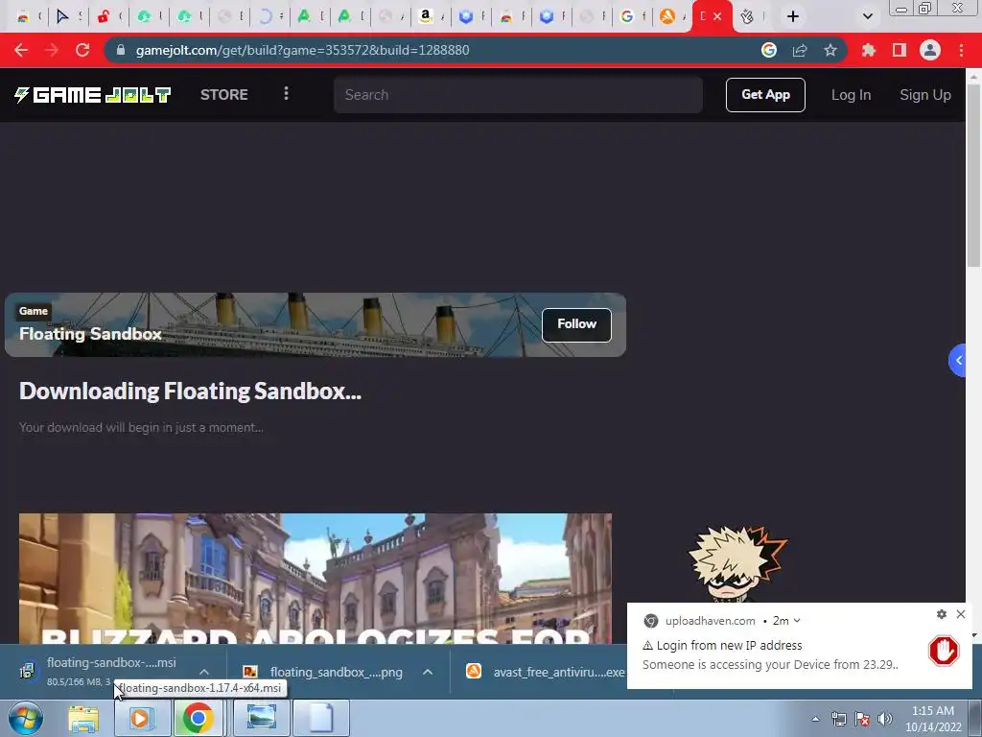Open the Floating Sandbox game title
Screen dimensions: 982x737
click(90, 334)
